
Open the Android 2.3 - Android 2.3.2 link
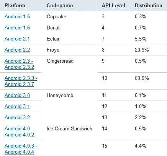(19, 64)
